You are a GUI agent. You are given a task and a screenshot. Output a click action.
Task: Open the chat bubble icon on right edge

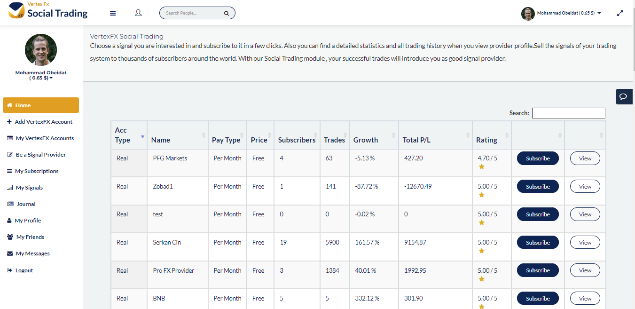pyautogui.click(x=623, y=96)
